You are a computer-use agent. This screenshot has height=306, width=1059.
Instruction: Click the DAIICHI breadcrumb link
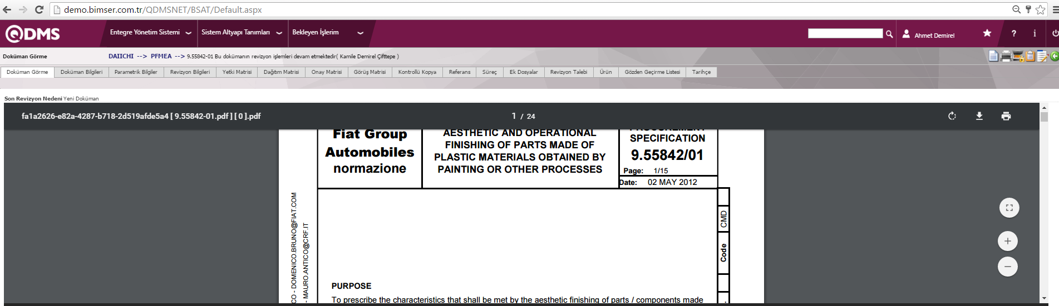pyautogui.click(x=121, y=56)
